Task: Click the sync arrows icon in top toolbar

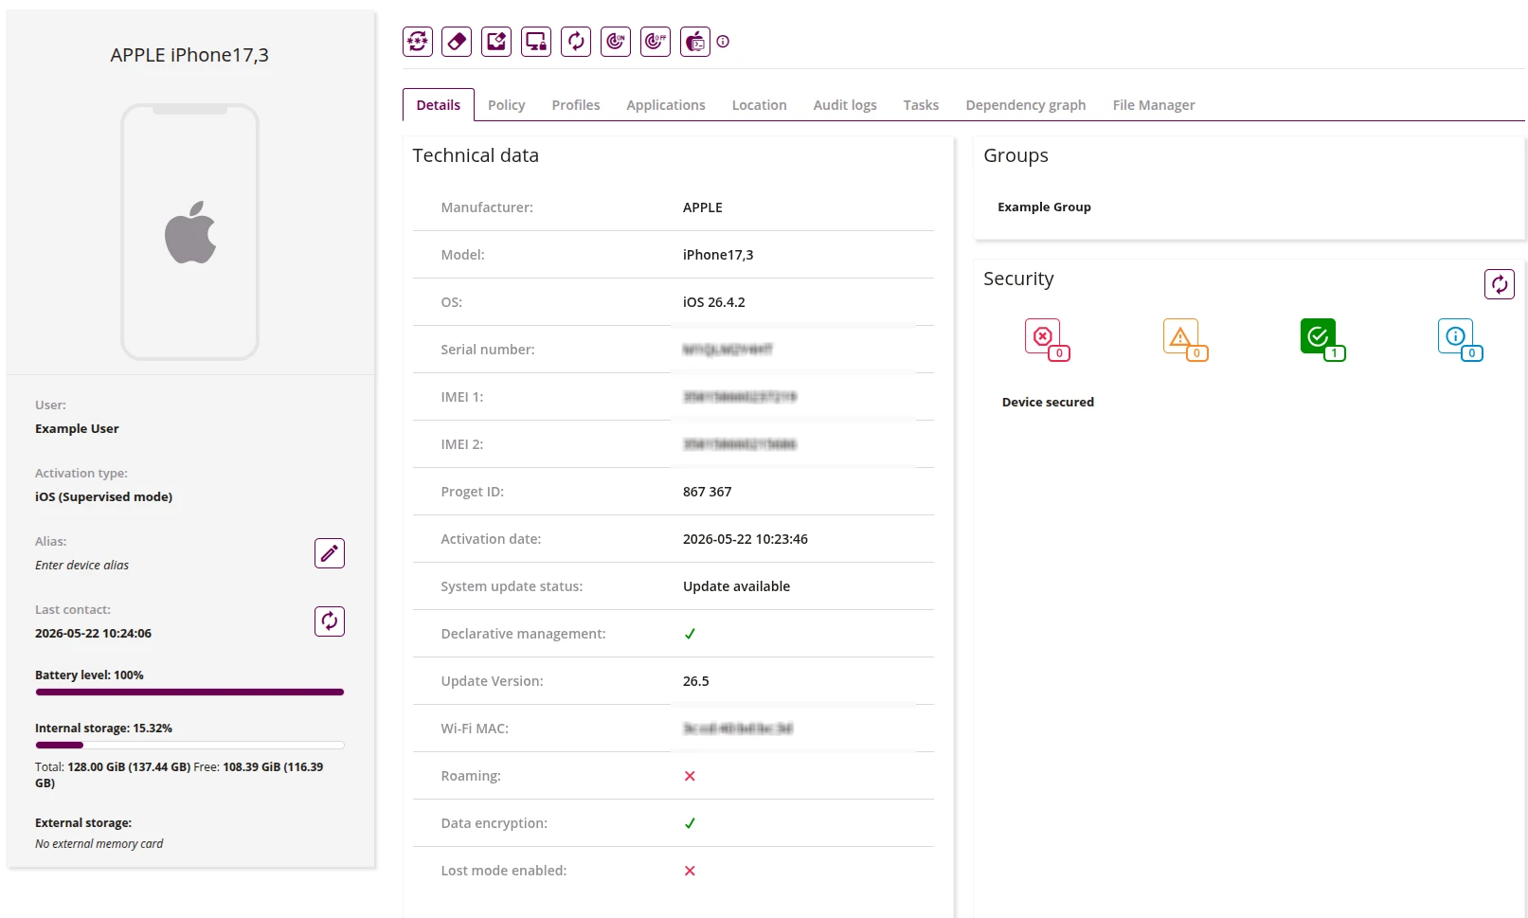Action: pos(576,42)
